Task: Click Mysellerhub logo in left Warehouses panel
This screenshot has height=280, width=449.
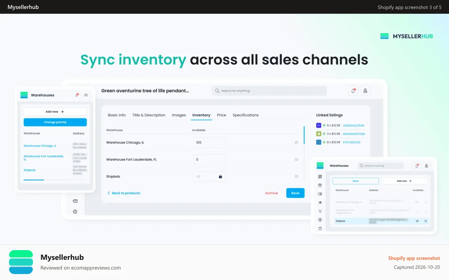Action: (24, 95)
